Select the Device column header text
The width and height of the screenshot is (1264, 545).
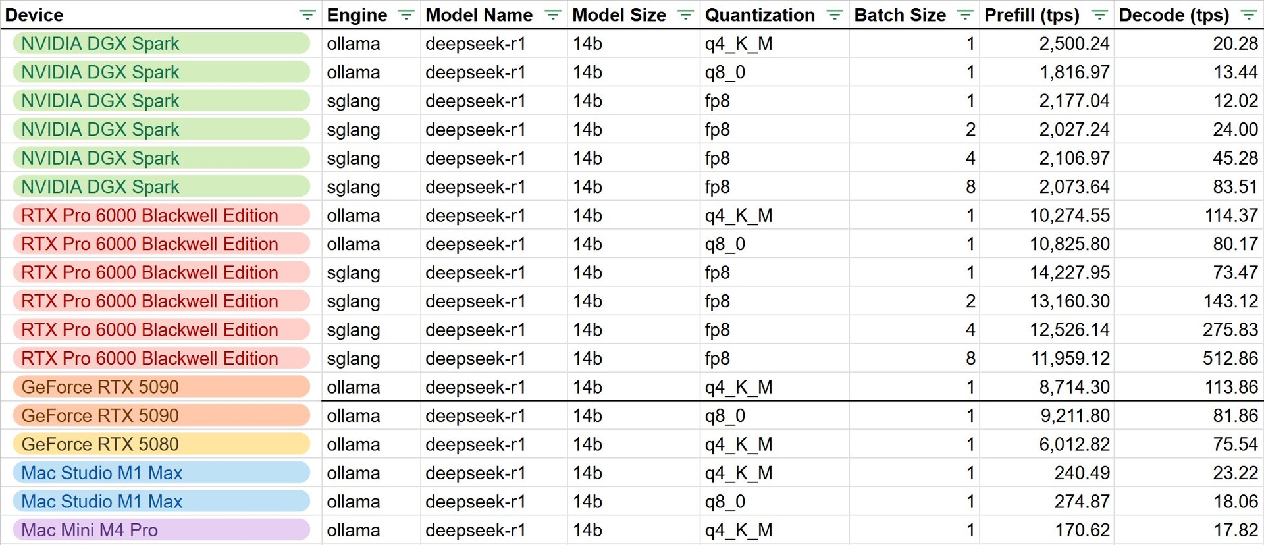click(34, 15)
